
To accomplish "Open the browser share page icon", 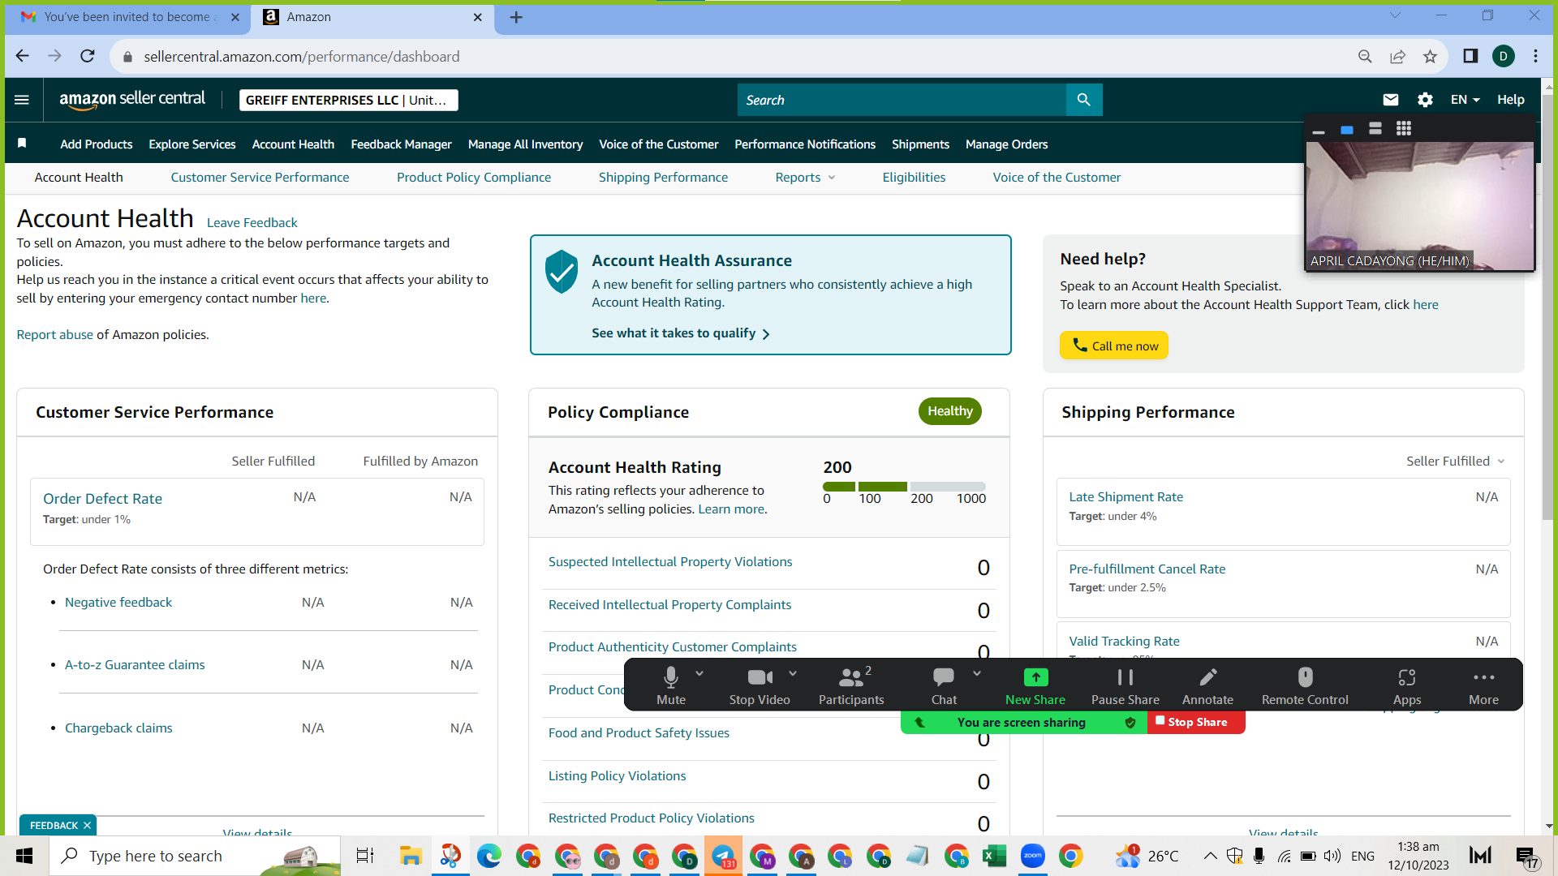I will 1397,56.
